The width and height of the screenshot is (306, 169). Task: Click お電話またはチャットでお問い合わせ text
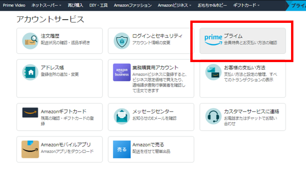click(250, 121)
